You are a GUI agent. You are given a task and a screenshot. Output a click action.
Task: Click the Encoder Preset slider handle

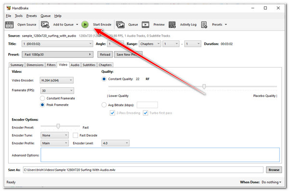pos(58,126)
